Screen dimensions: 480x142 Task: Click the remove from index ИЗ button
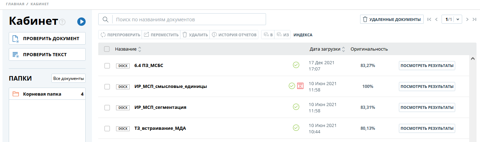pos(283,35)
